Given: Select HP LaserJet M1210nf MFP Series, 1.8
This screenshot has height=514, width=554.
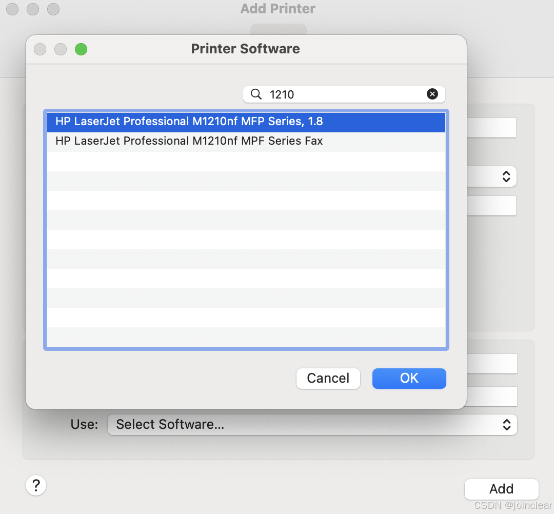Looking at the screenshot, I should pos(246,122).
